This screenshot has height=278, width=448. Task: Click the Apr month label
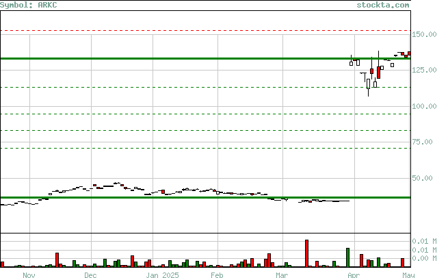point(354,275)
